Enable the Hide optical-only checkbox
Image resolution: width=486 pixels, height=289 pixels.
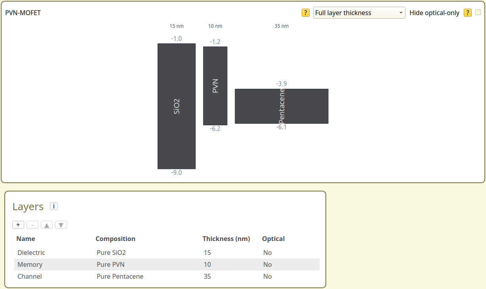click(478, 12)
